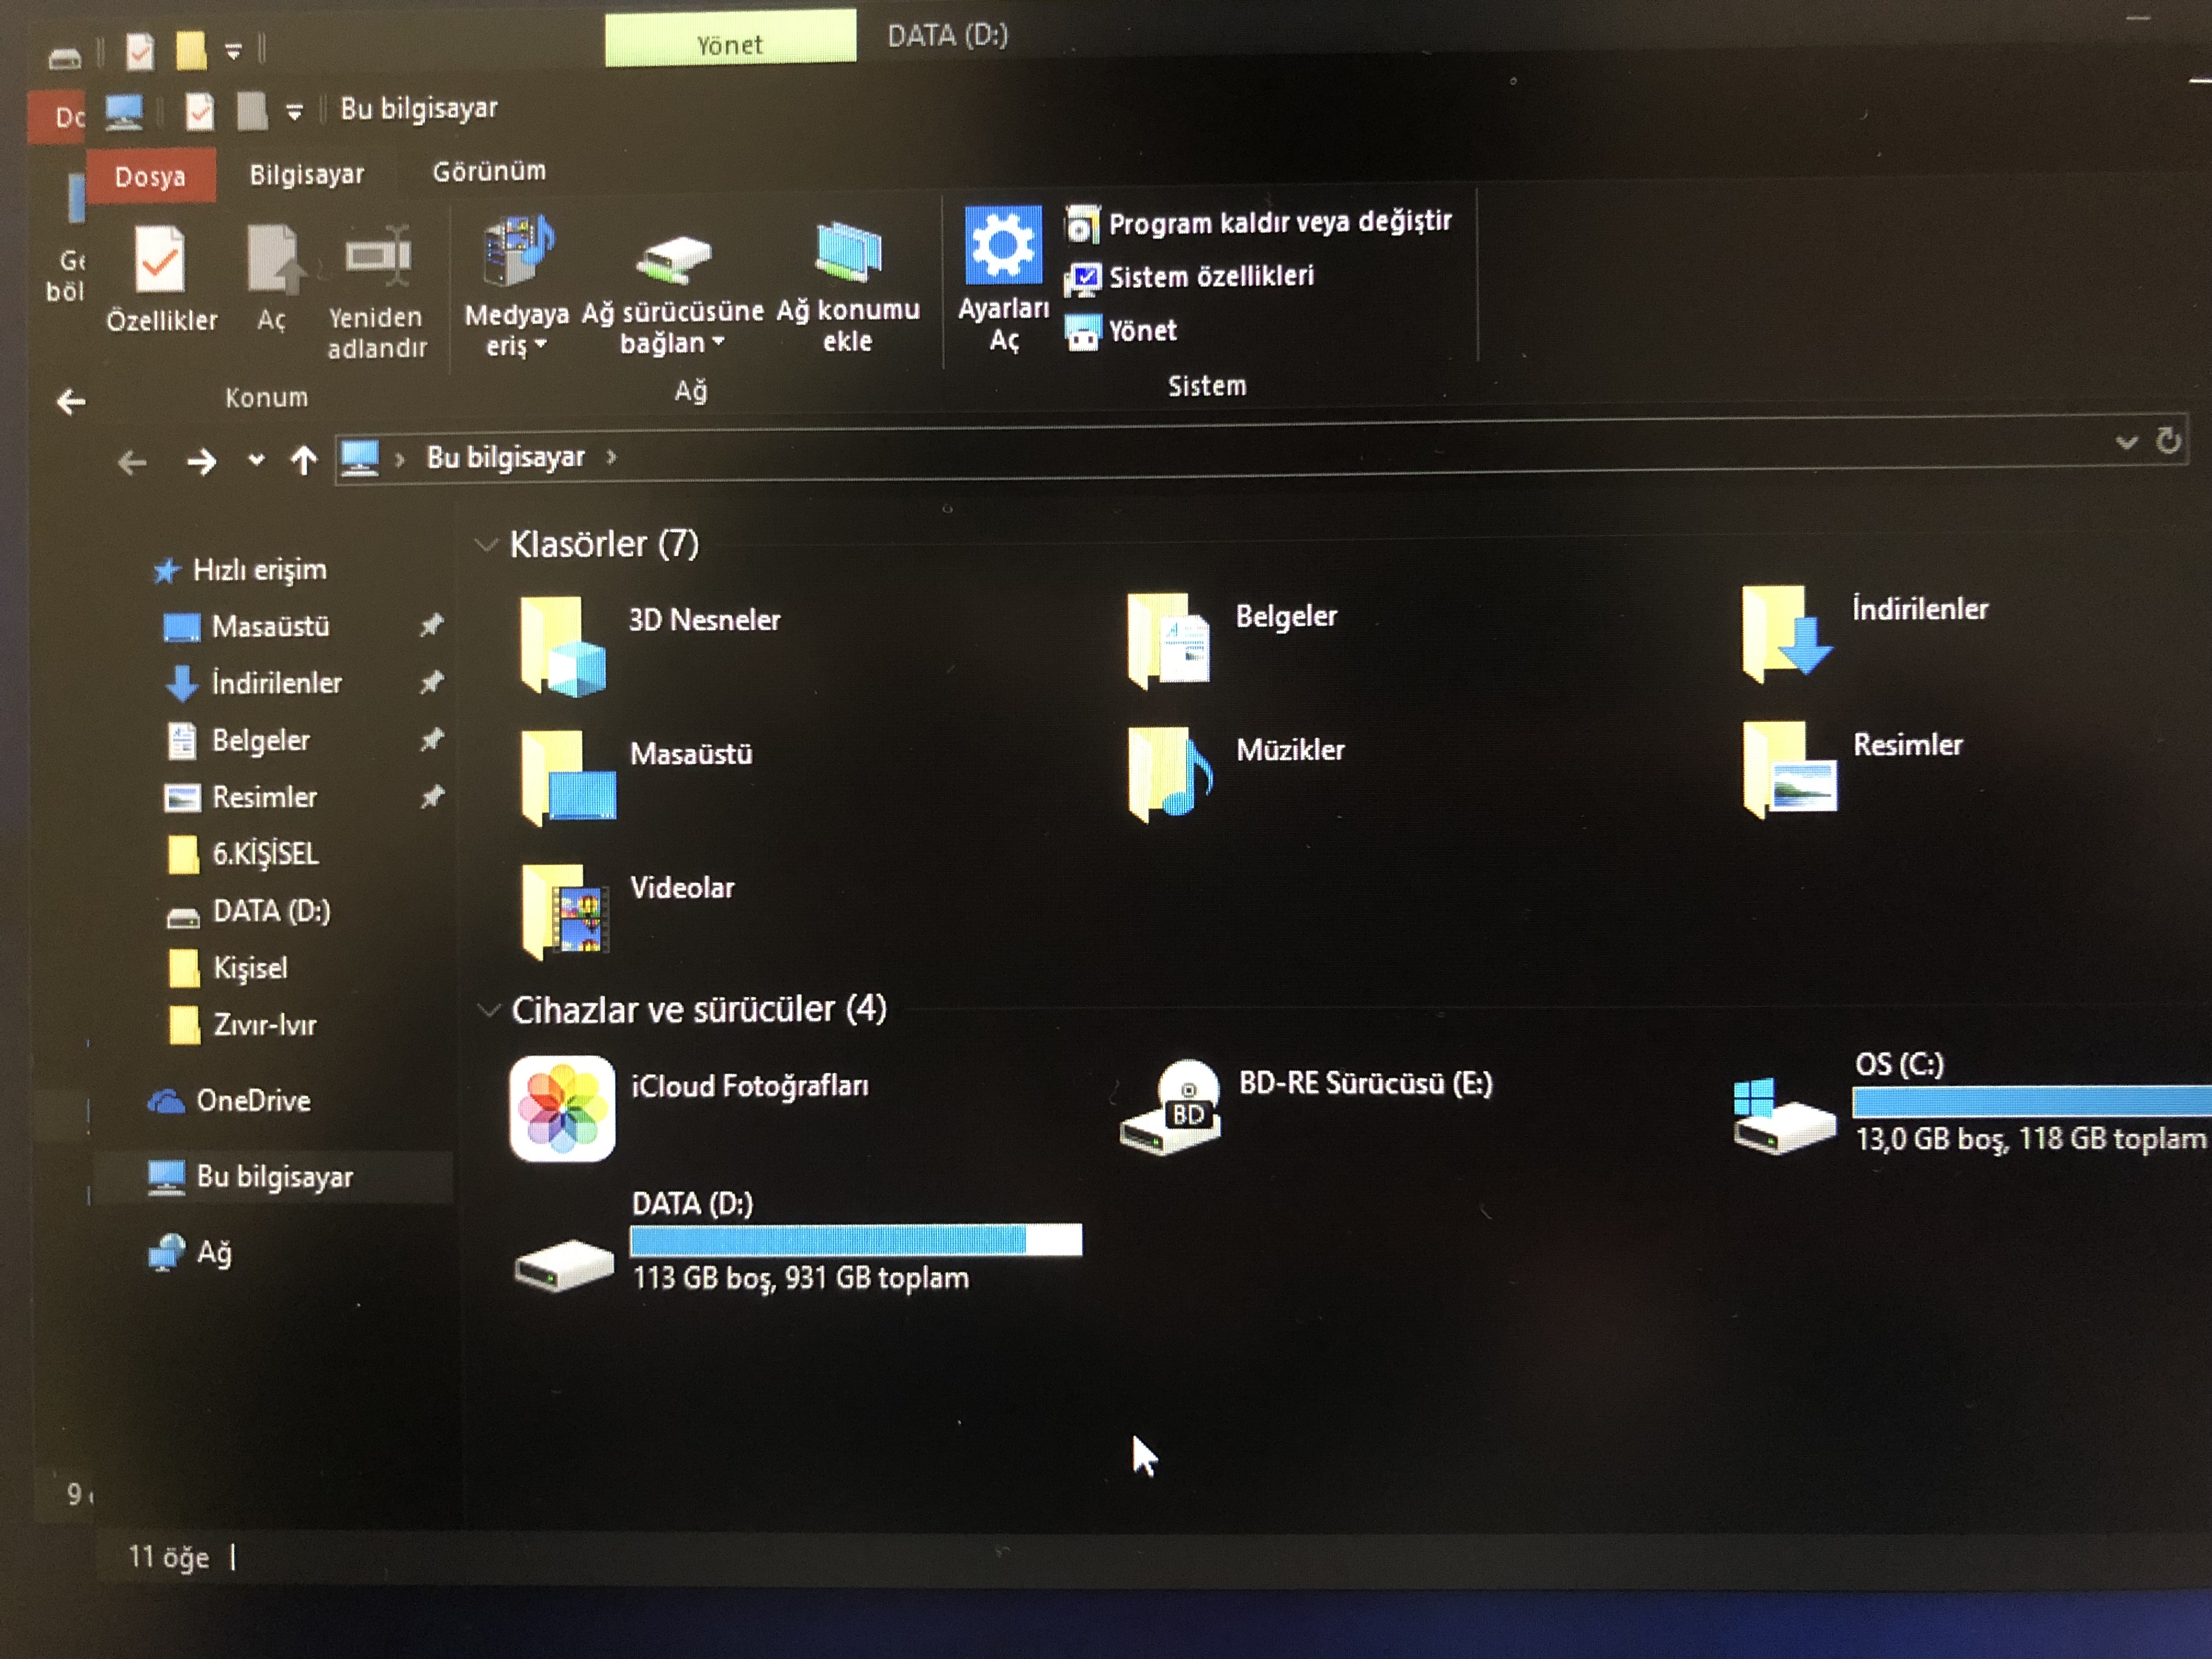The height and width of the screenshot is (1659, 2212).
Task: Select 6.KİŞİSEL folder in sidebar
Action: pos(243,855)
